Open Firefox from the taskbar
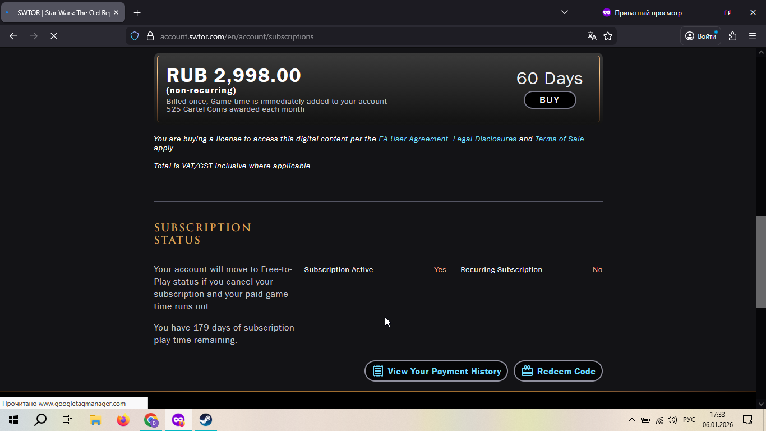Screen dimensions: 766x431 point(123,420)
